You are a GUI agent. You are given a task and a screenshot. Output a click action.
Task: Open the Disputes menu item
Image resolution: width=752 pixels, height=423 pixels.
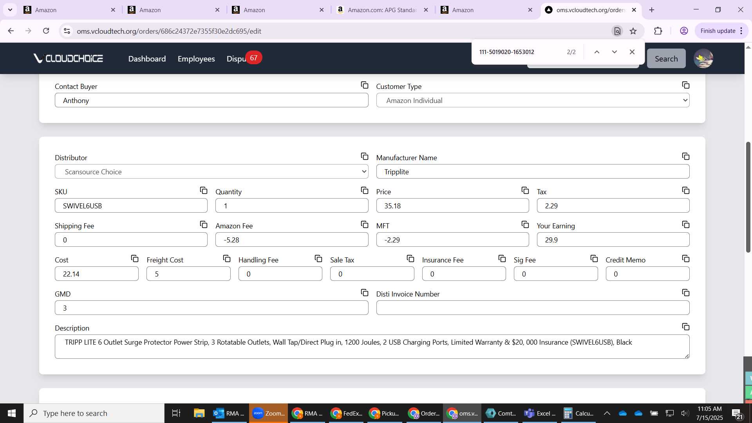pos(236,59)
